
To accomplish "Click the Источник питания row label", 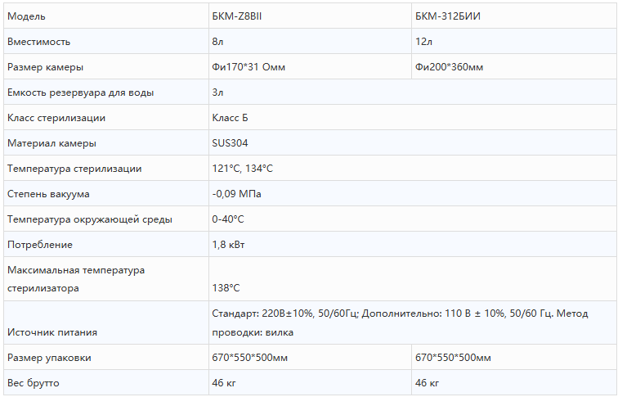I will 52,332.
